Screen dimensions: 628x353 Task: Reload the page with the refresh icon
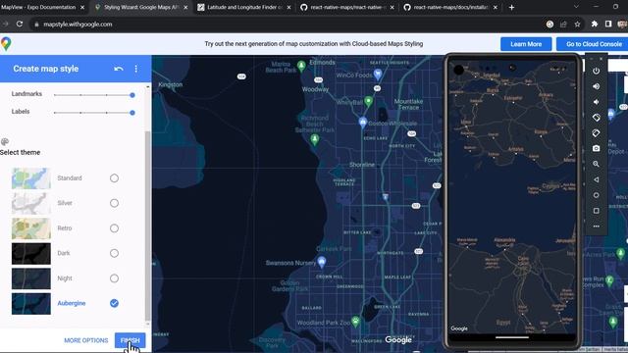click(x=20, y=24)
